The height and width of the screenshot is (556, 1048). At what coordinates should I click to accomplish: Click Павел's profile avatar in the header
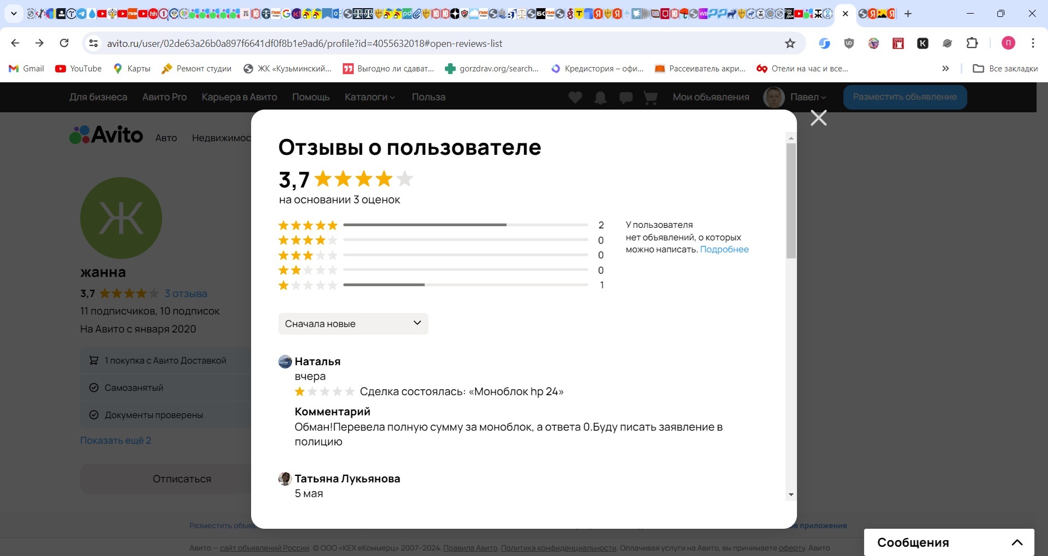click(x=775, y=97)
